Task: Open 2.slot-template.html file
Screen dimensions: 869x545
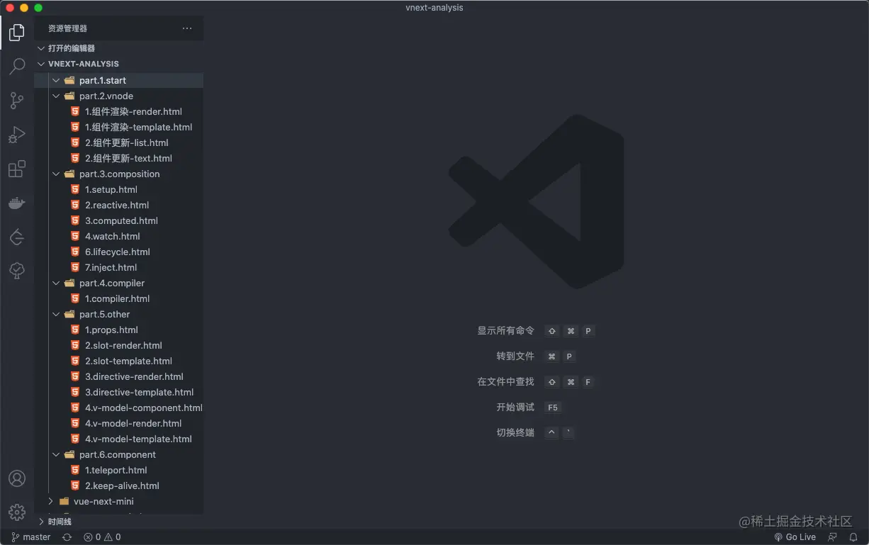Action: click(119, 361)
